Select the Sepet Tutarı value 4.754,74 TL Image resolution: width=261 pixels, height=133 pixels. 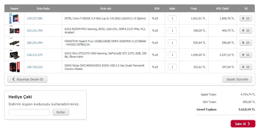tap(248, 94)
